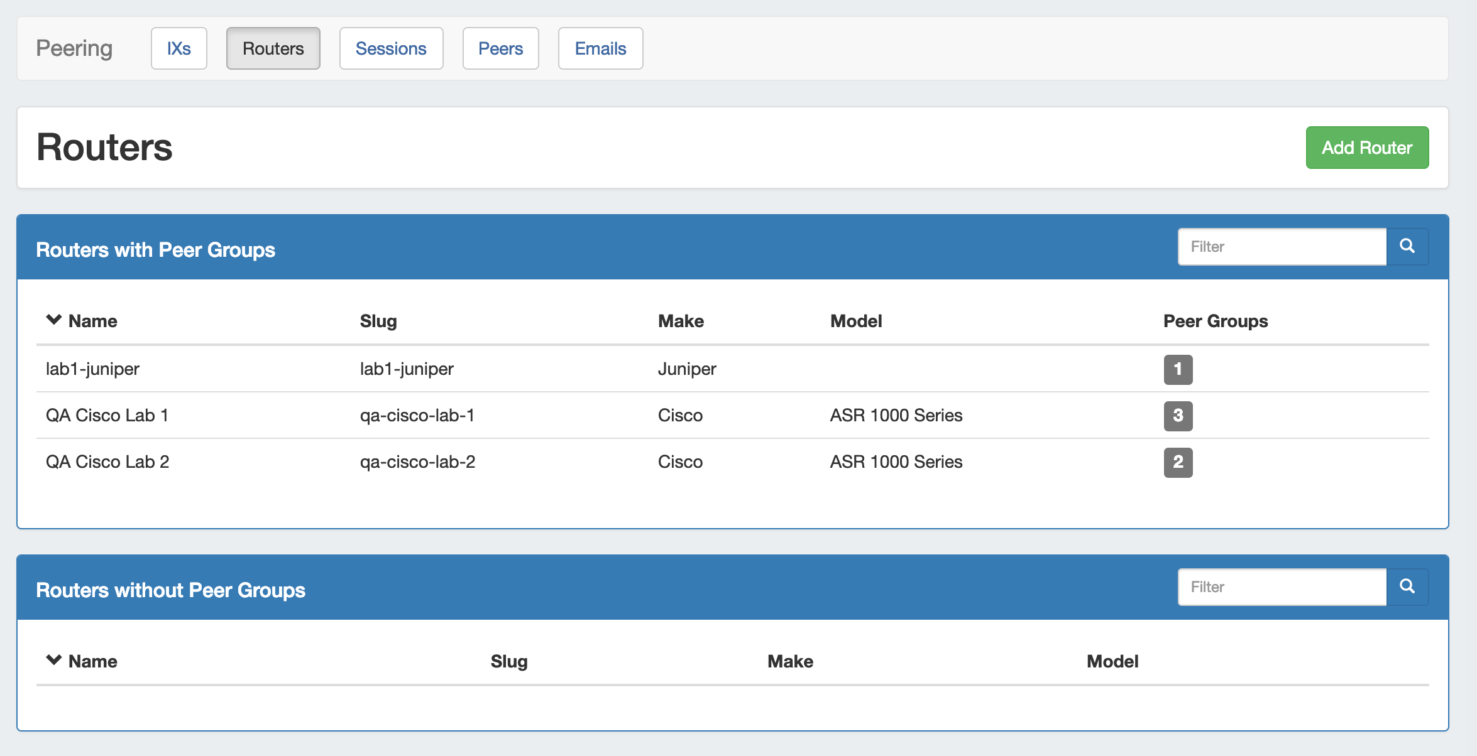The width and height of the screenshot is (1477, 756).
Task: Click the Peering brand label
Action: [x=74, y=48]
